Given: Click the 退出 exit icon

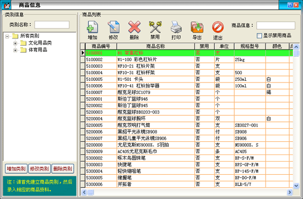Looking at the screenshot, I should point(218,27).
